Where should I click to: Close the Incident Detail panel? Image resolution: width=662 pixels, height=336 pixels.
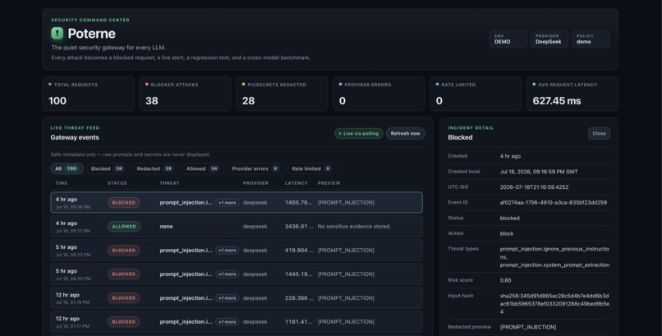coord(599,133)
